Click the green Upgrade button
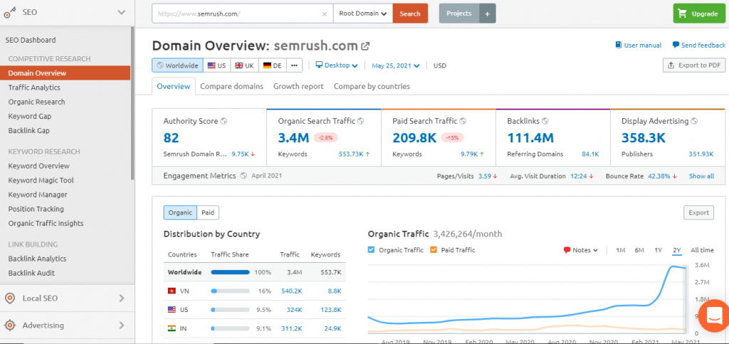Viewport: 729px width, 344px height. point(699,14)
